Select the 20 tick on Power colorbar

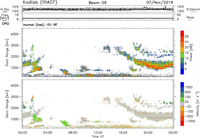(186, 47)
